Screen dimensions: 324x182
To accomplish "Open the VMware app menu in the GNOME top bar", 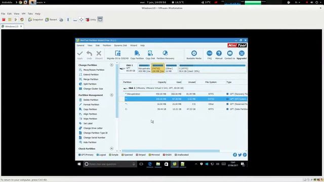I will point(37,3).
